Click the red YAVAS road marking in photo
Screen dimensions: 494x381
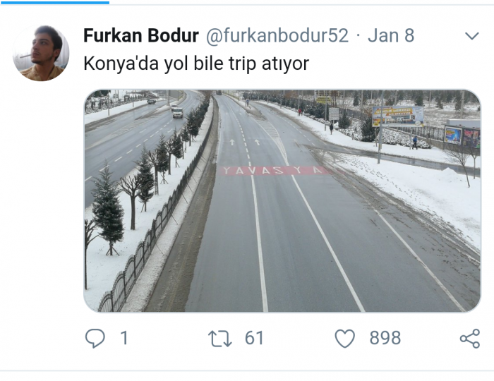pos(274,171)
